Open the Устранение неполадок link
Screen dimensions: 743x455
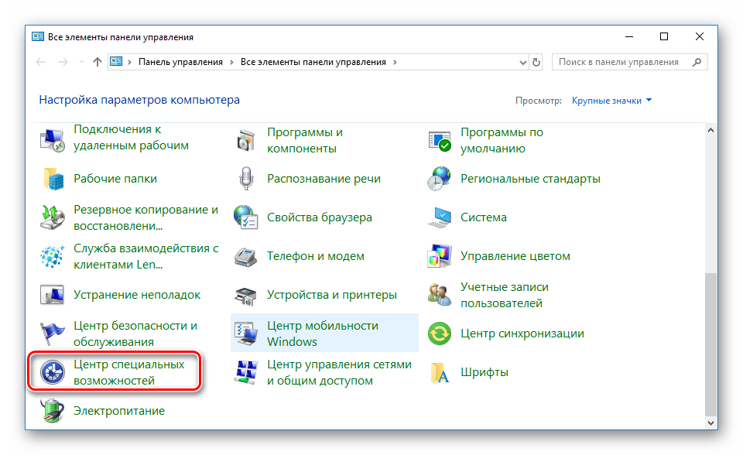pos(137,295)
